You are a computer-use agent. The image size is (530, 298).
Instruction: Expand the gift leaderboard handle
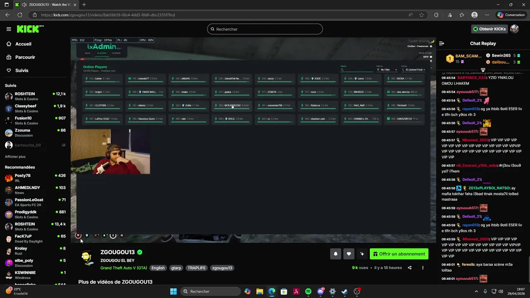click(x=483, y=70)
